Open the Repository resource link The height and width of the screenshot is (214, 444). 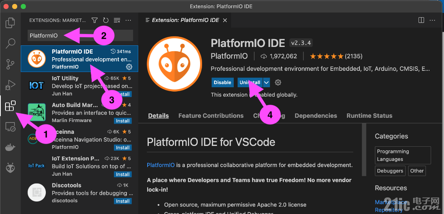(389, 210)
